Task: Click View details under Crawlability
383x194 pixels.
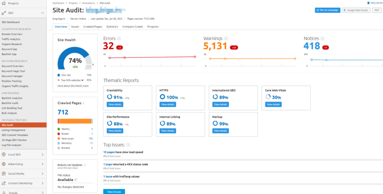Action: coord(115,104)
